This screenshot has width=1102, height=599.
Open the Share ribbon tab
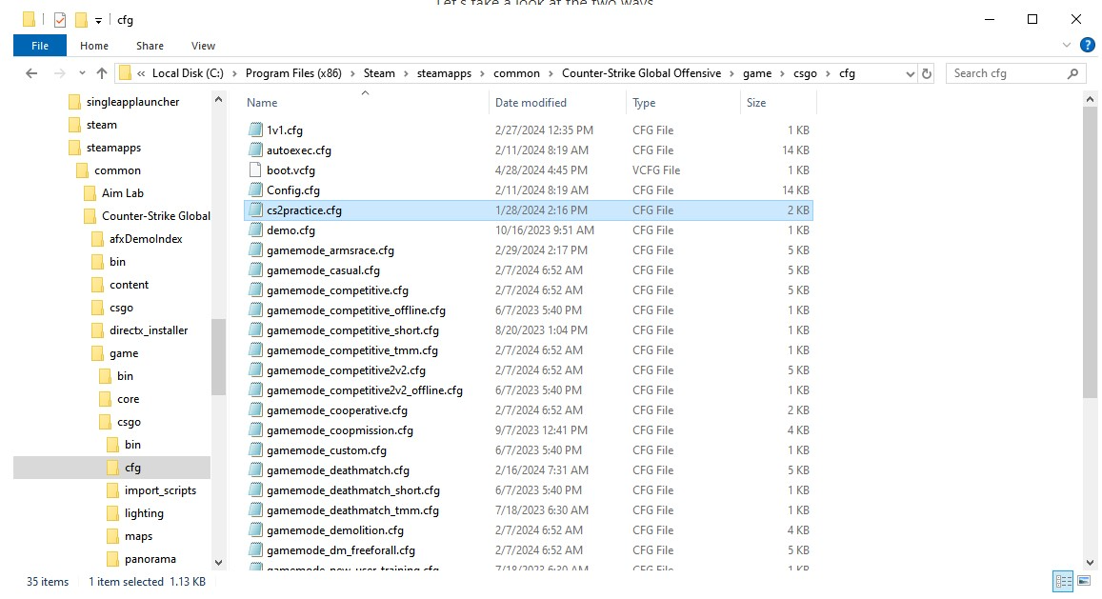point(150,46)
